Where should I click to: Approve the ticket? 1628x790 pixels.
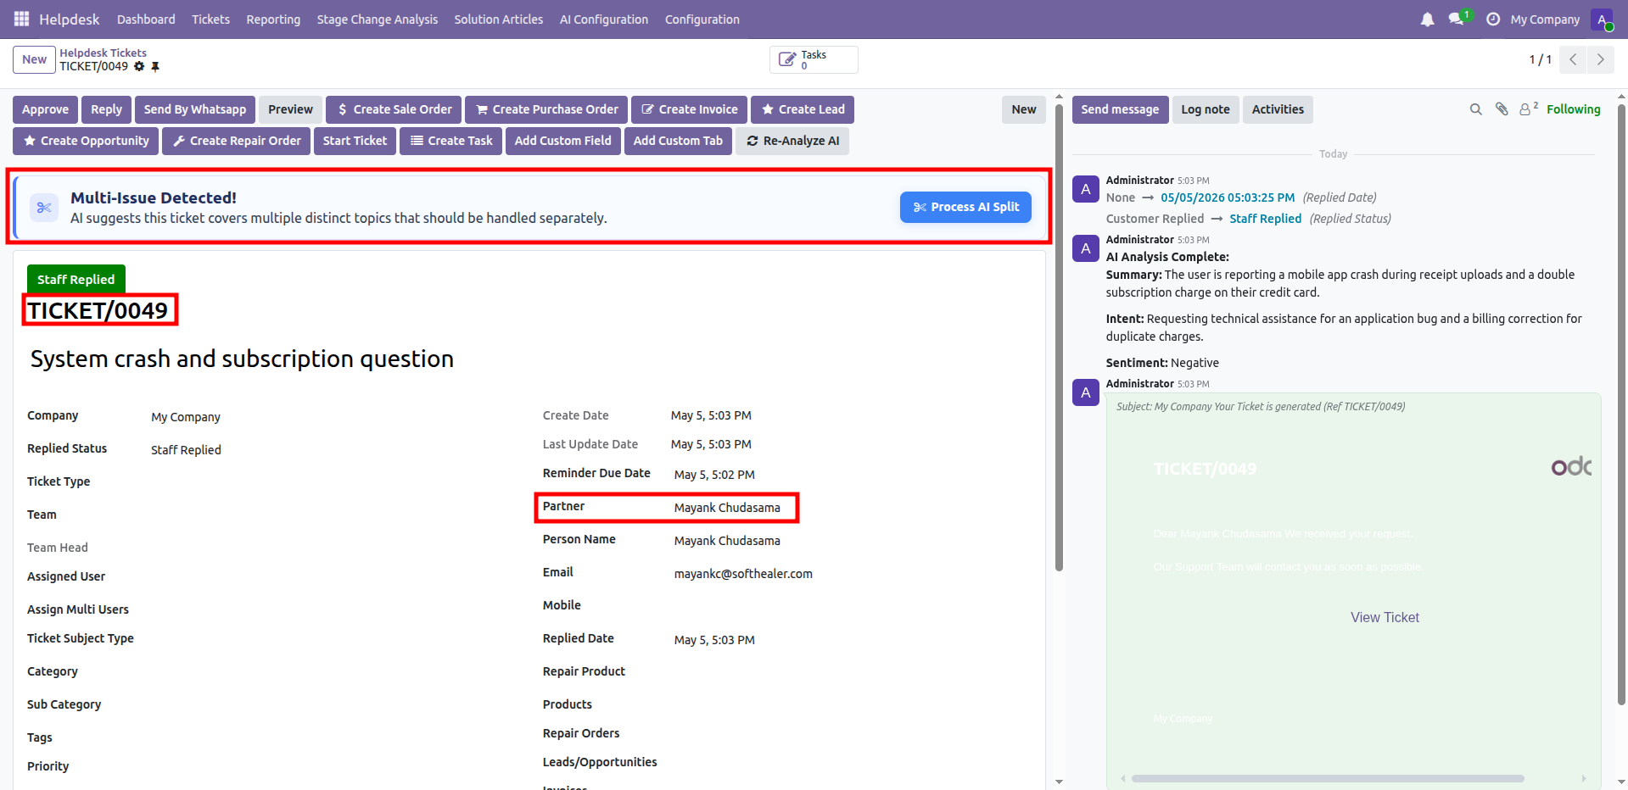46,109
